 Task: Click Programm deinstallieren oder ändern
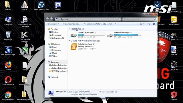click(x=98, y=24)
